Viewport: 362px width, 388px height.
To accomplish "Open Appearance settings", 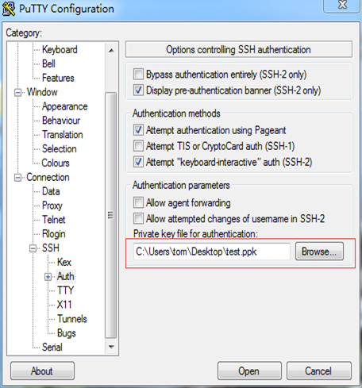I will point(65,106).
